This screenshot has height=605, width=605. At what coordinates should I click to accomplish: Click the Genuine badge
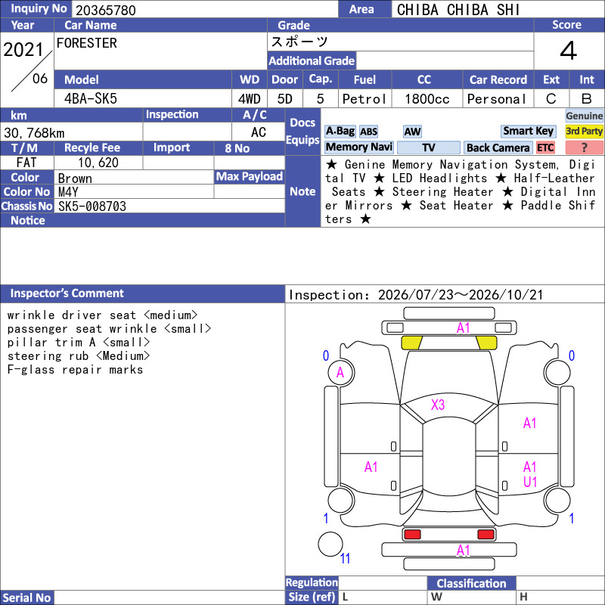pyautogui.click(x=584, y=116)
